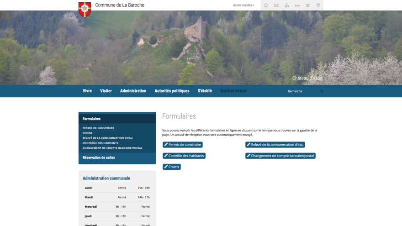Click the four-squares grid icon in top bar
This screenshot has height=226, width=402.
click(x=307, y=5)
